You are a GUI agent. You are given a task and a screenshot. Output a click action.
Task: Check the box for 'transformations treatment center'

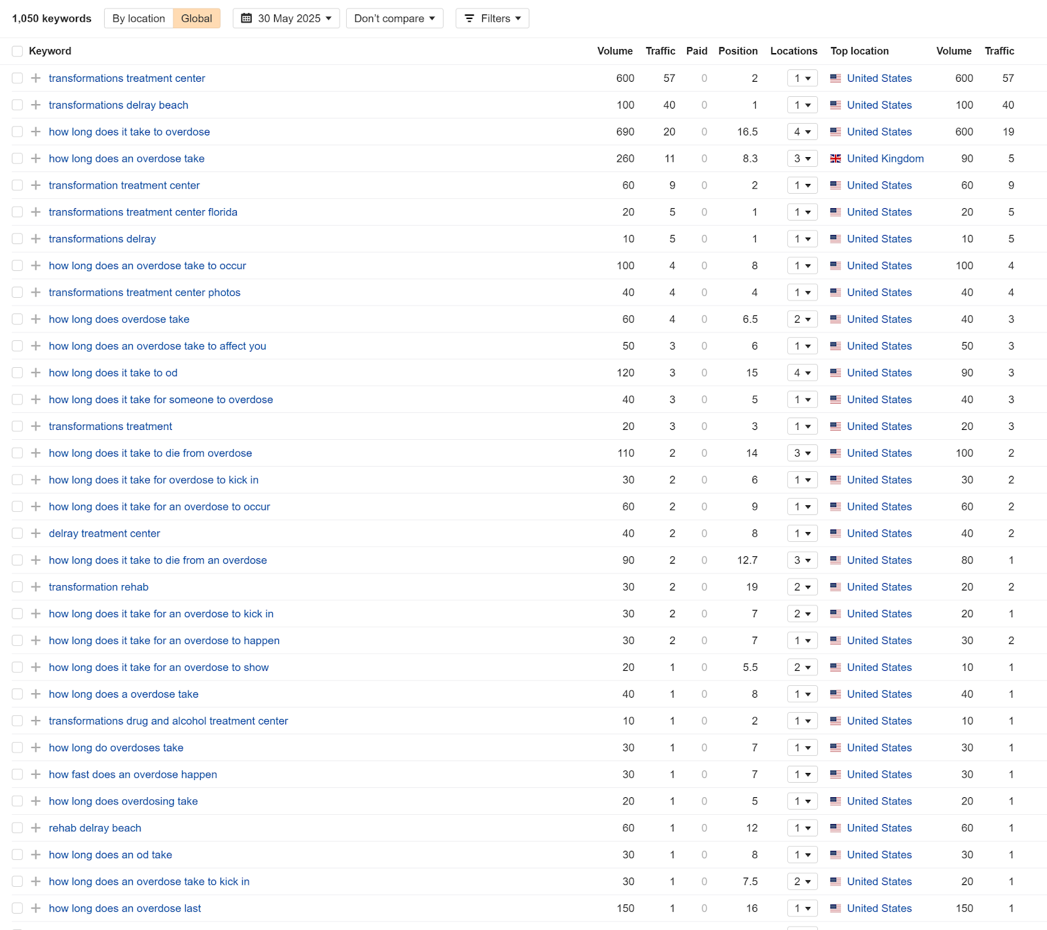pos(17,79)
